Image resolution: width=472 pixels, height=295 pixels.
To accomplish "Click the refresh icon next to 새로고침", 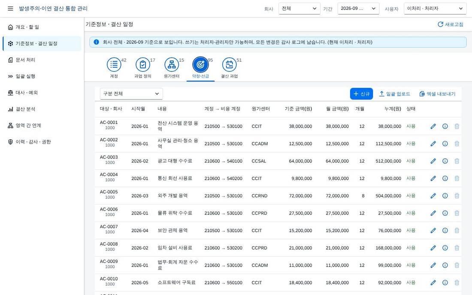I will pyautogui.click(x=440, y=24).
